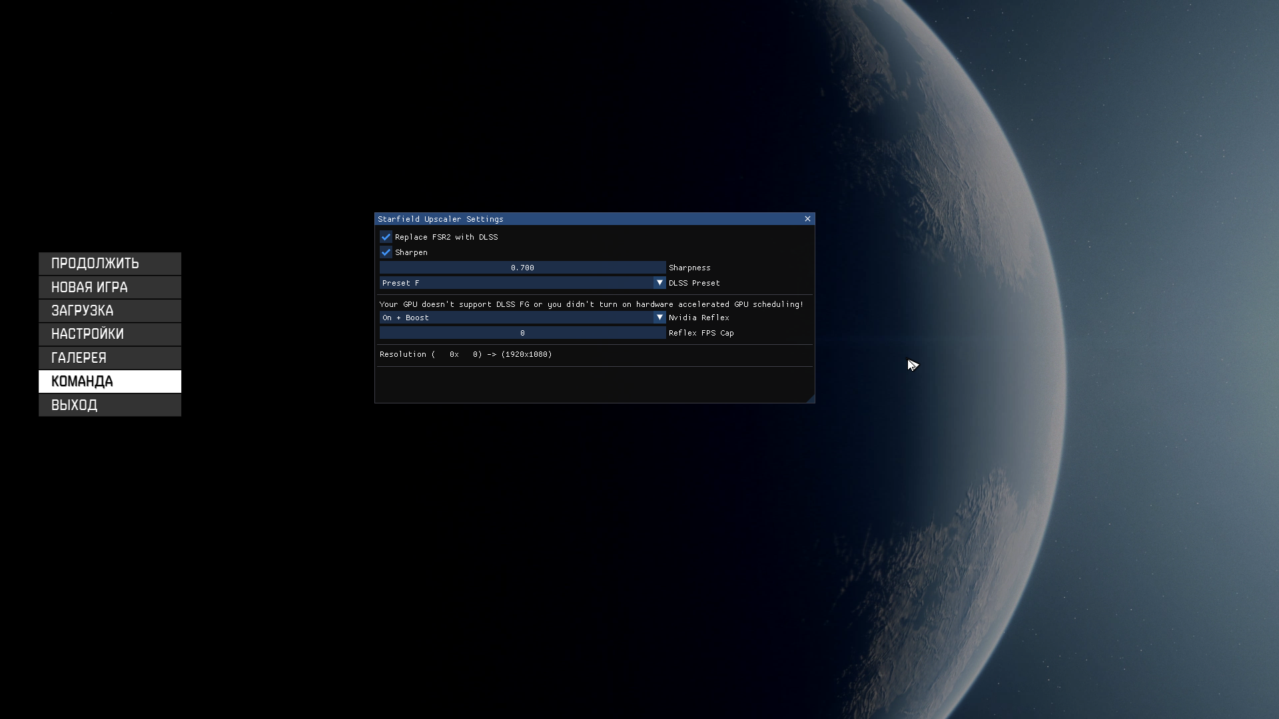Click the Starfield Upscaler Settings title bar
This screenshot has width=1279, height=719.
click(566, 219)
